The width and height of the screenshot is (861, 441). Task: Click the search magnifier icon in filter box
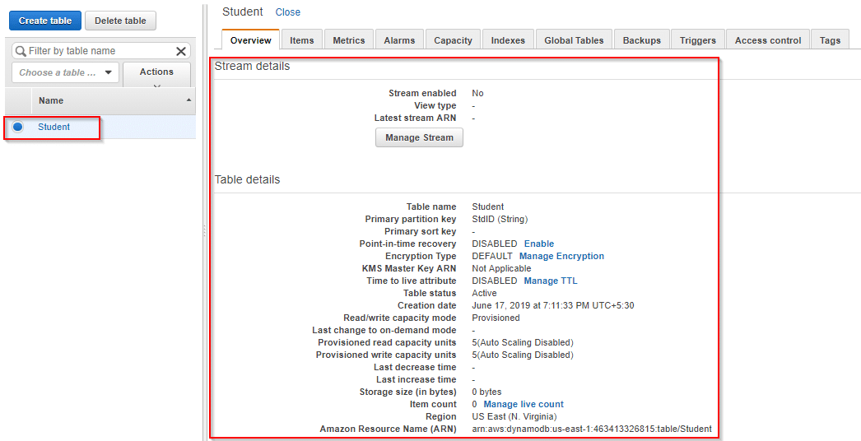coord(21,51)
